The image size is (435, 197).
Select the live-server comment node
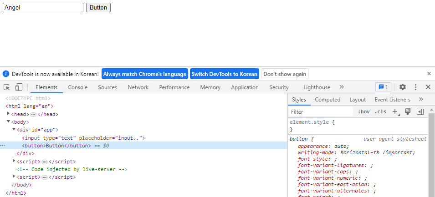pyautogui.click(x=72, y=169)
